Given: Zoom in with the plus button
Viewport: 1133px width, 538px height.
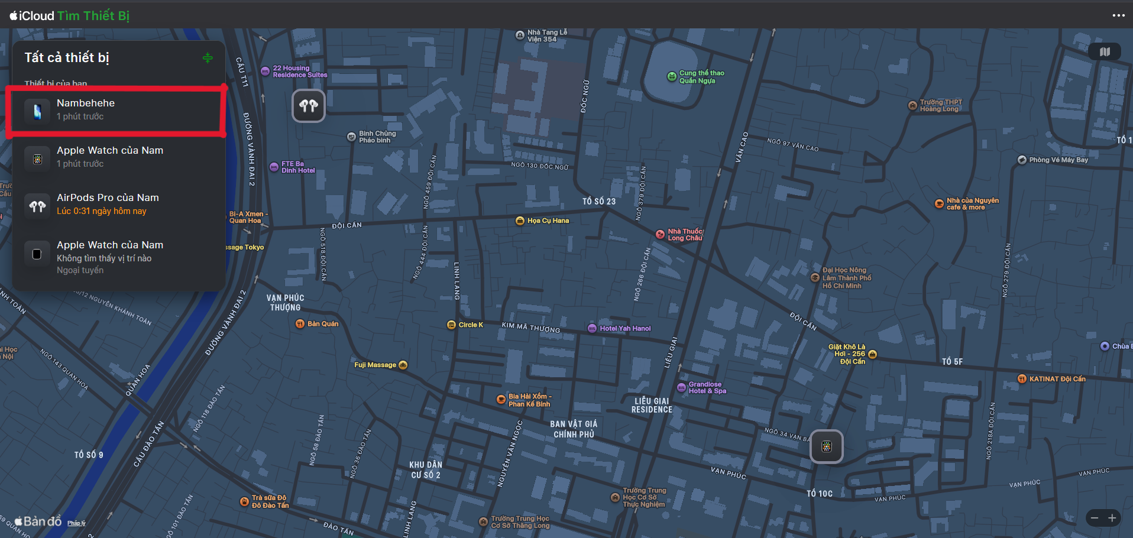Looking at the screenshot, I should 1112,518.
